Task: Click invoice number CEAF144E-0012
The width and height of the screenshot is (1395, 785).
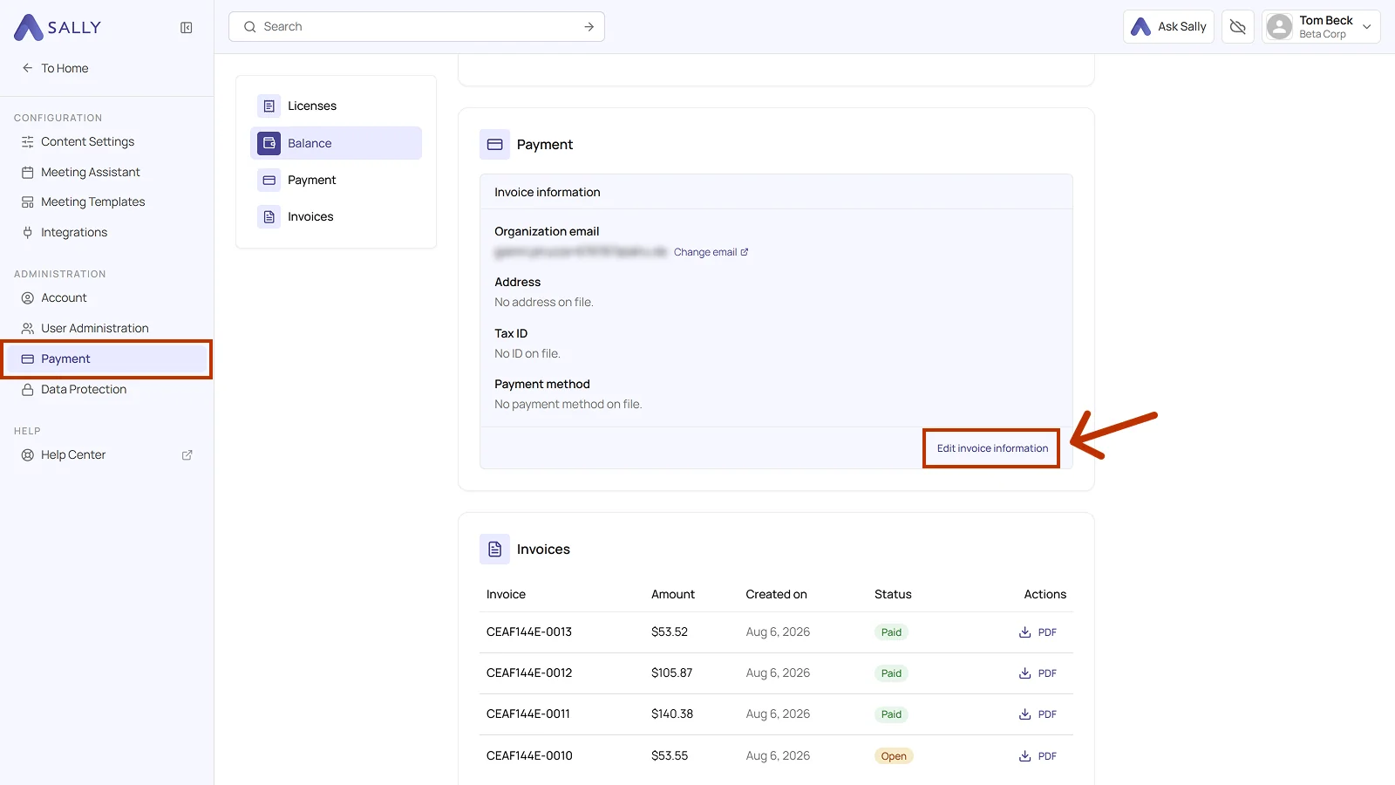Action: [x=529, y=672]
